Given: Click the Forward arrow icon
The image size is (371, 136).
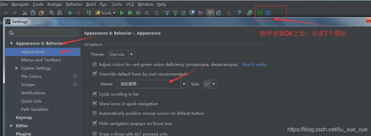Looking at the screenshot, I should 78,13.
